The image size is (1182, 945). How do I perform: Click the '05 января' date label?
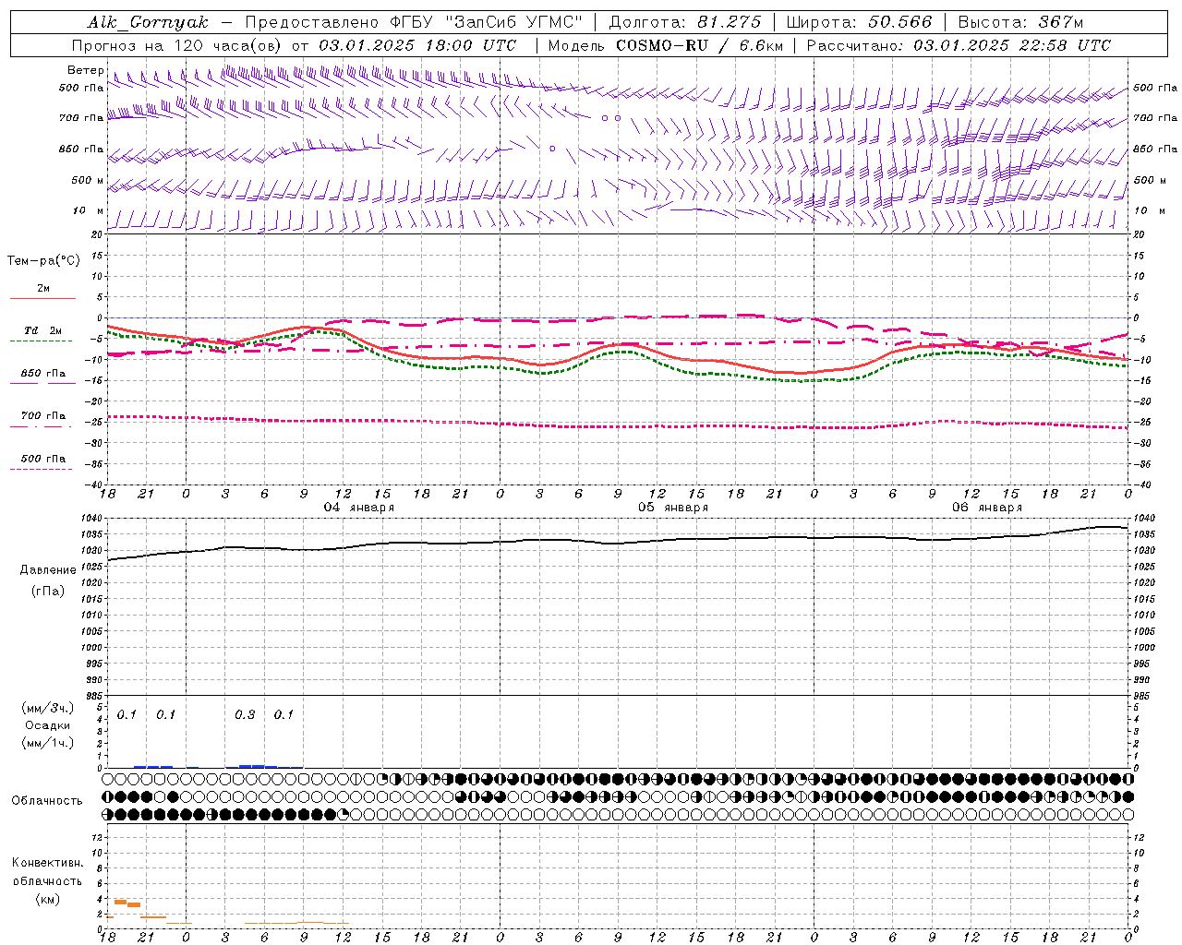(x=672, y=508)
